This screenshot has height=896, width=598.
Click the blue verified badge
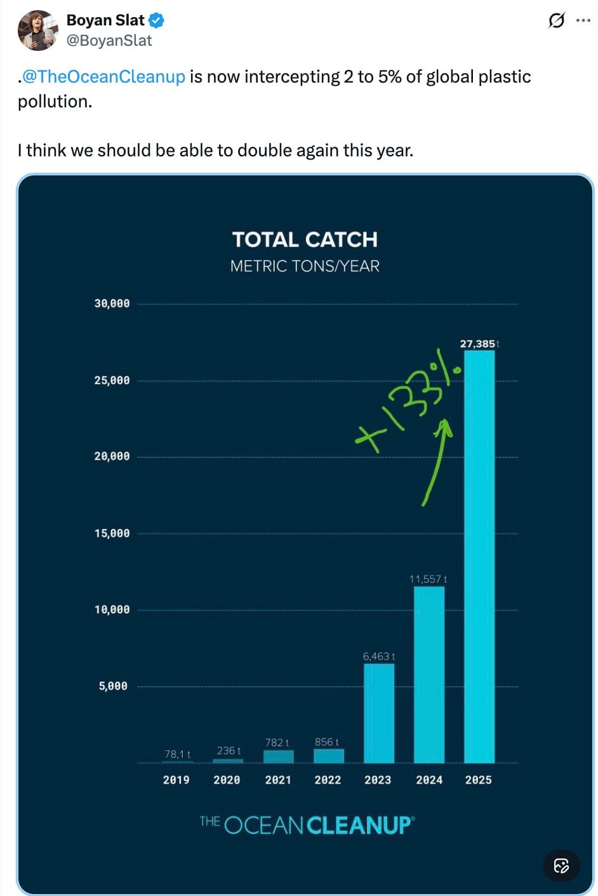point(157,20)
